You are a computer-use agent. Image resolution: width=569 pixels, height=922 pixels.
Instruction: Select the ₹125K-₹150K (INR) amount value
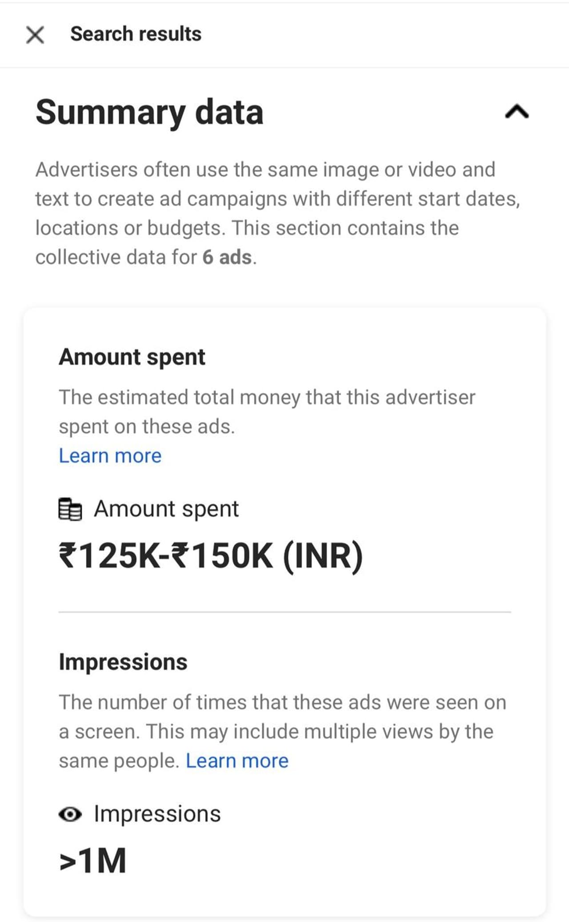(x=211, y=556)
